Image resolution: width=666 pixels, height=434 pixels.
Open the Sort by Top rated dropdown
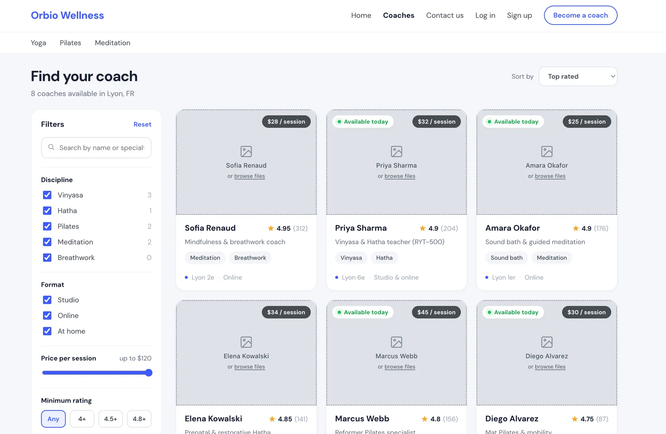[578, 77]
